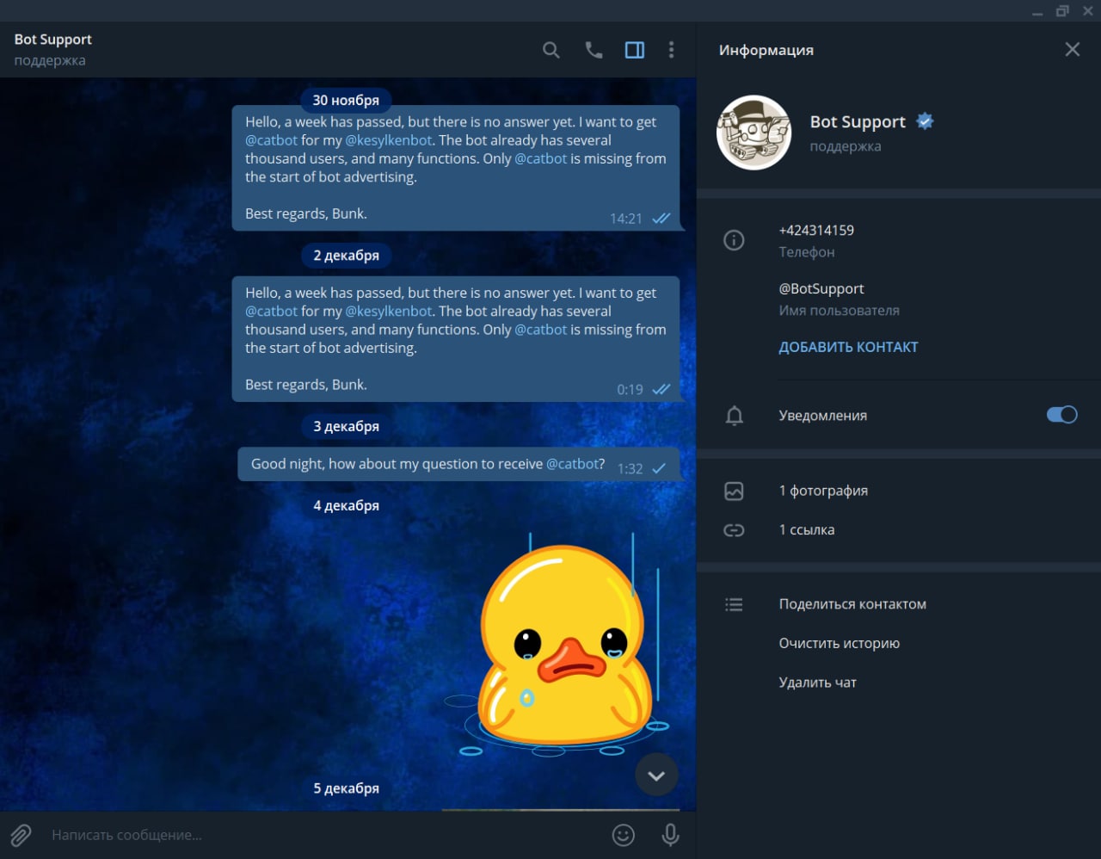Click the 3 декабря date badge
Viewport: 1101px width, 859px height.
click(346, 426)
